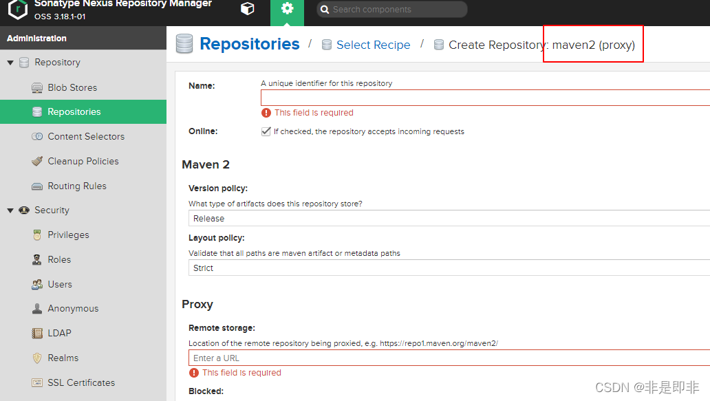This screenshot has height=401, width=710.
Task: Open Privileges
Action: click(68, 235)
